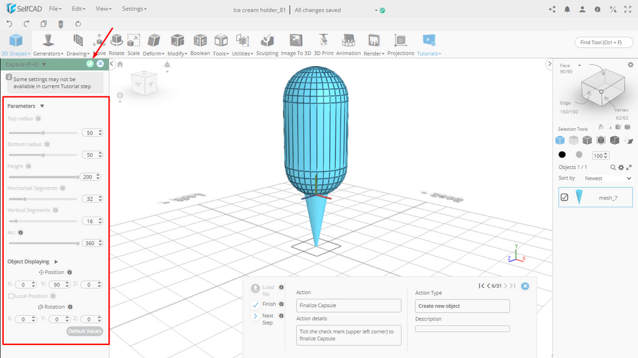
Task: Open the 3D Shapes tool
Action: click(x=16, y=45)
